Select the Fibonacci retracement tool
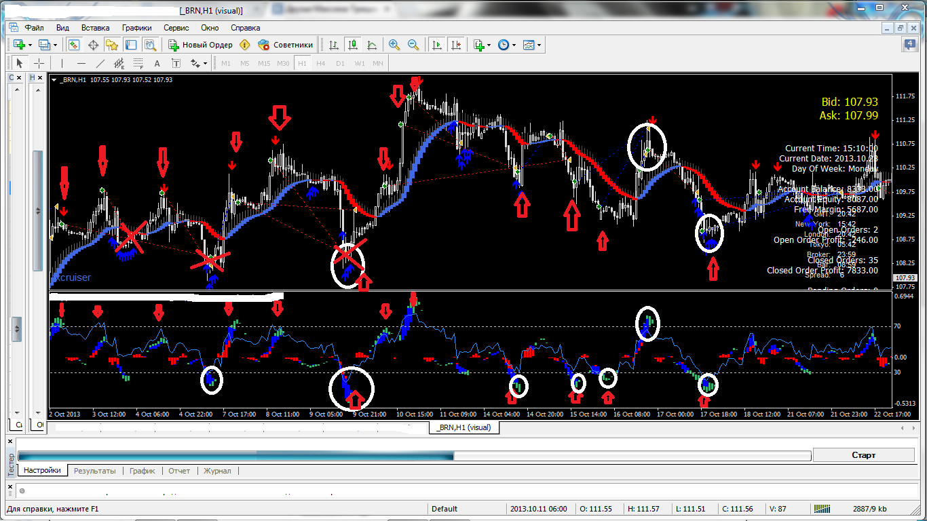Screen dimensions: 927x521 pyautogui.click(x=138, y=63)
